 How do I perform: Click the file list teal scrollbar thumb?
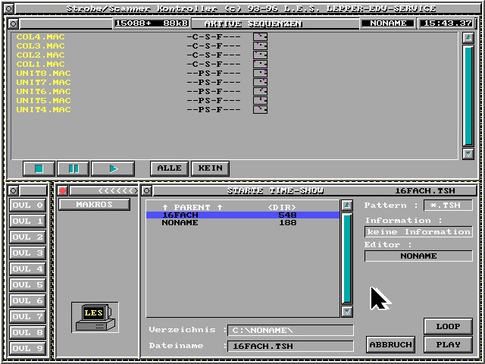point(347,258)
